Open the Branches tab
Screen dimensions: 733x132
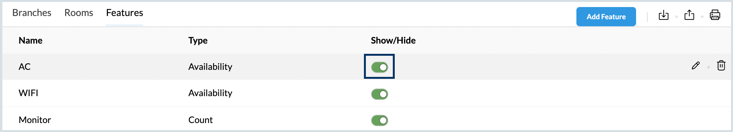[x=32, y=13]
